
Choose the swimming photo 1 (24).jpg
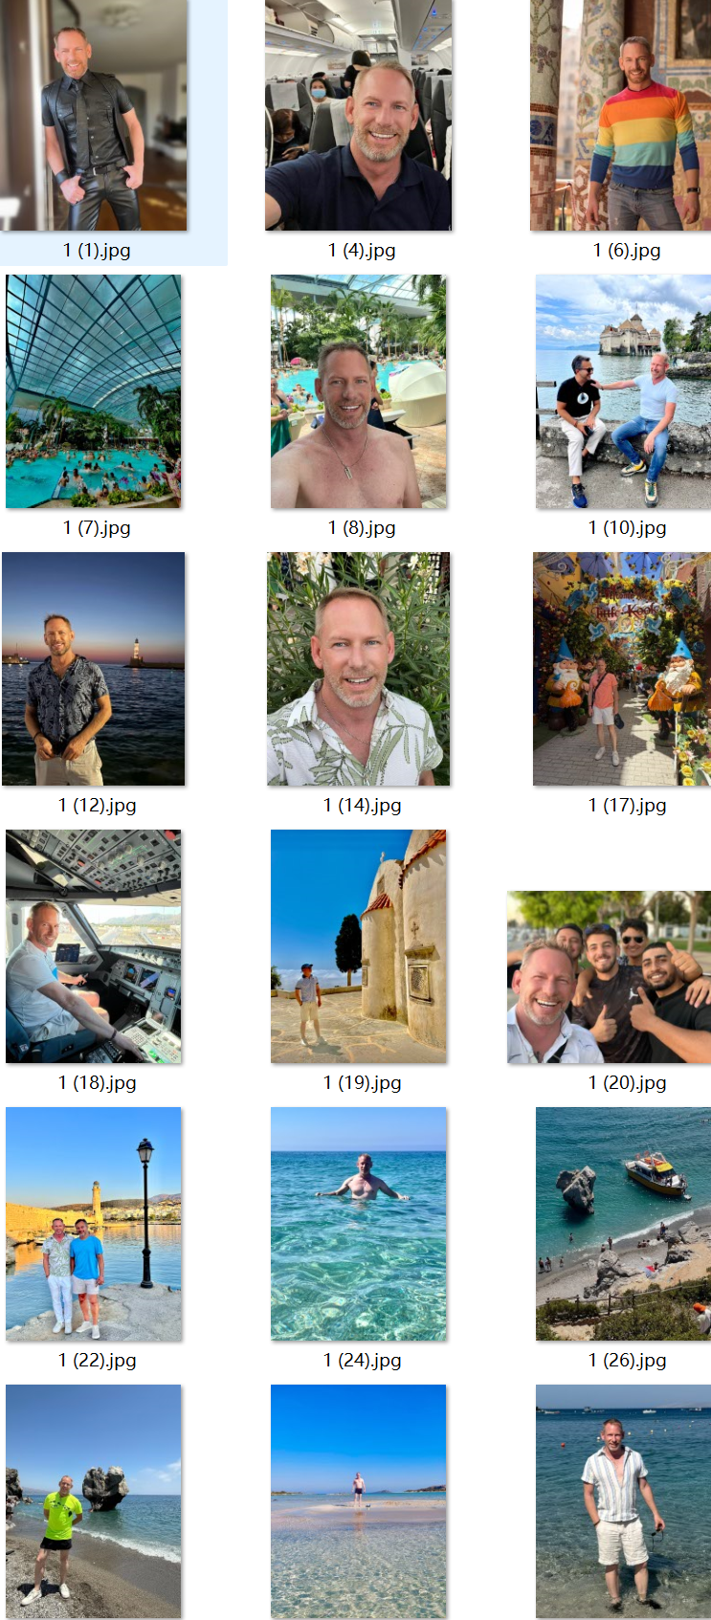pos(358,1224)
